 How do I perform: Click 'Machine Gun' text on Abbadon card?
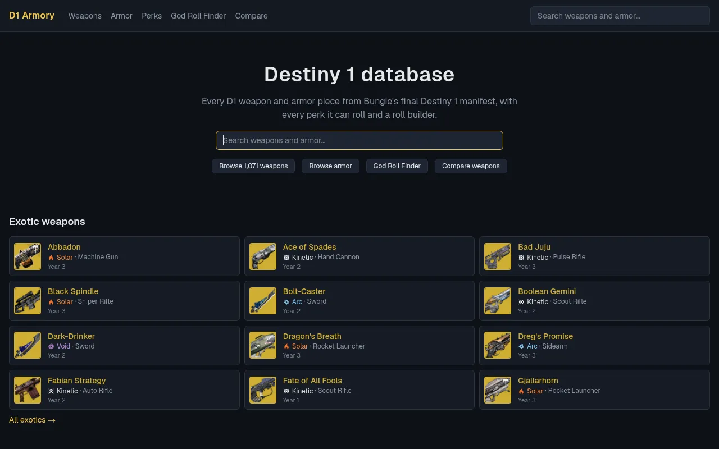point(98,257)
